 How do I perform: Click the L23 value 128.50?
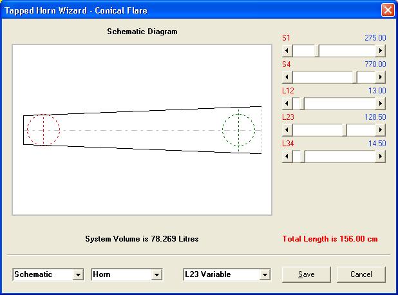pos(375,117)
